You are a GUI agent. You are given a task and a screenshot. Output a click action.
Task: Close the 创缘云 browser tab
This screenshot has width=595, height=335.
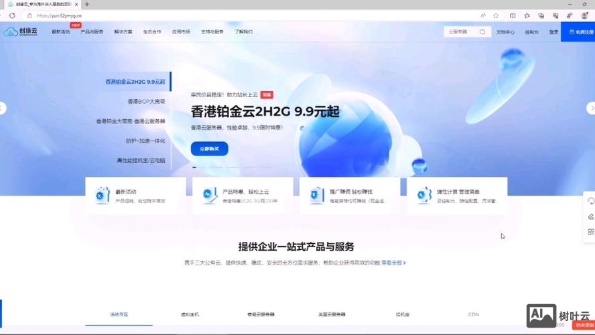[76, 4]
